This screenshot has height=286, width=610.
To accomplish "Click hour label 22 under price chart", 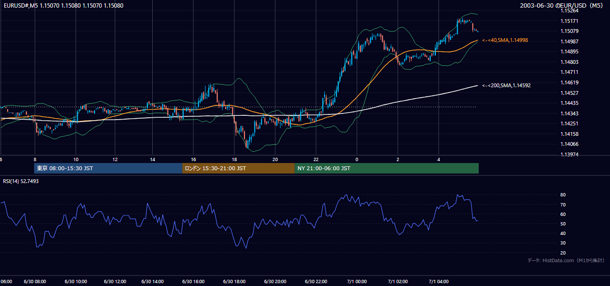I will click(316, 159).
